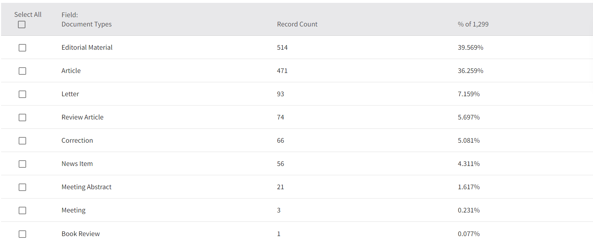
Task: Click the % of 1,299 column header
Action: pyautogui.click(x=473, y=24)
